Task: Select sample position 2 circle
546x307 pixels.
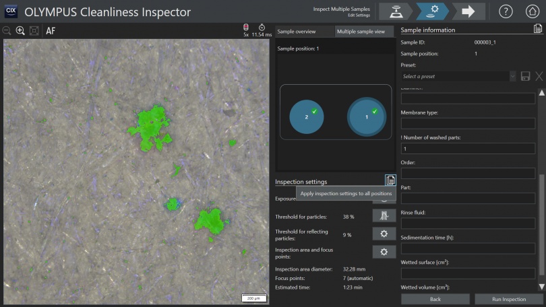Action: pos(307,117)
